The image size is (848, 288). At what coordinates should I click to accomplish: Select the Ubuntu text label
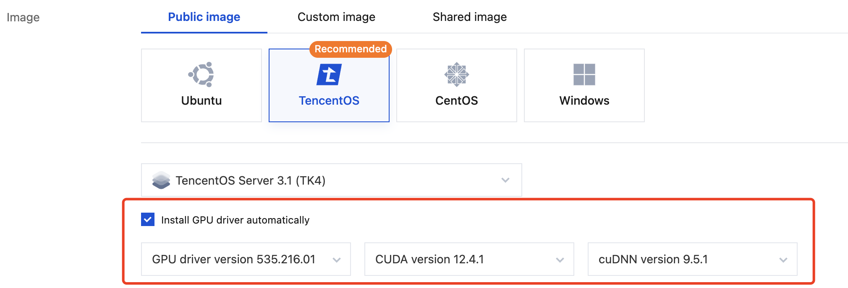pos(202,101)
